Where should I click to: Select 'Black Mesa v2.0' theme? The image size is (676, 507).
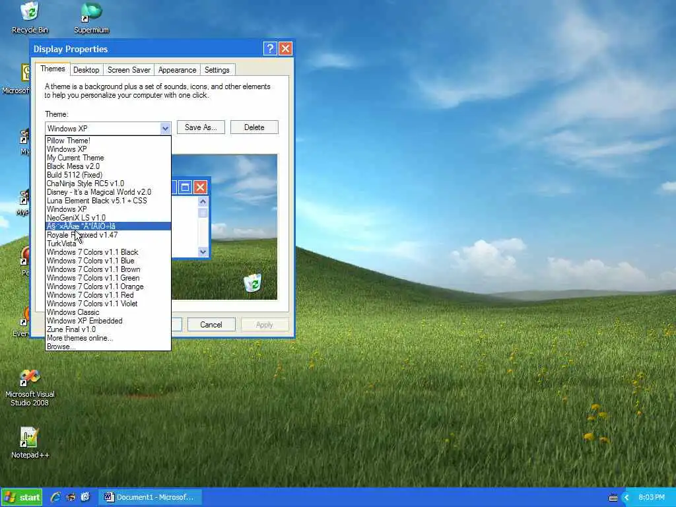point(108,166)
